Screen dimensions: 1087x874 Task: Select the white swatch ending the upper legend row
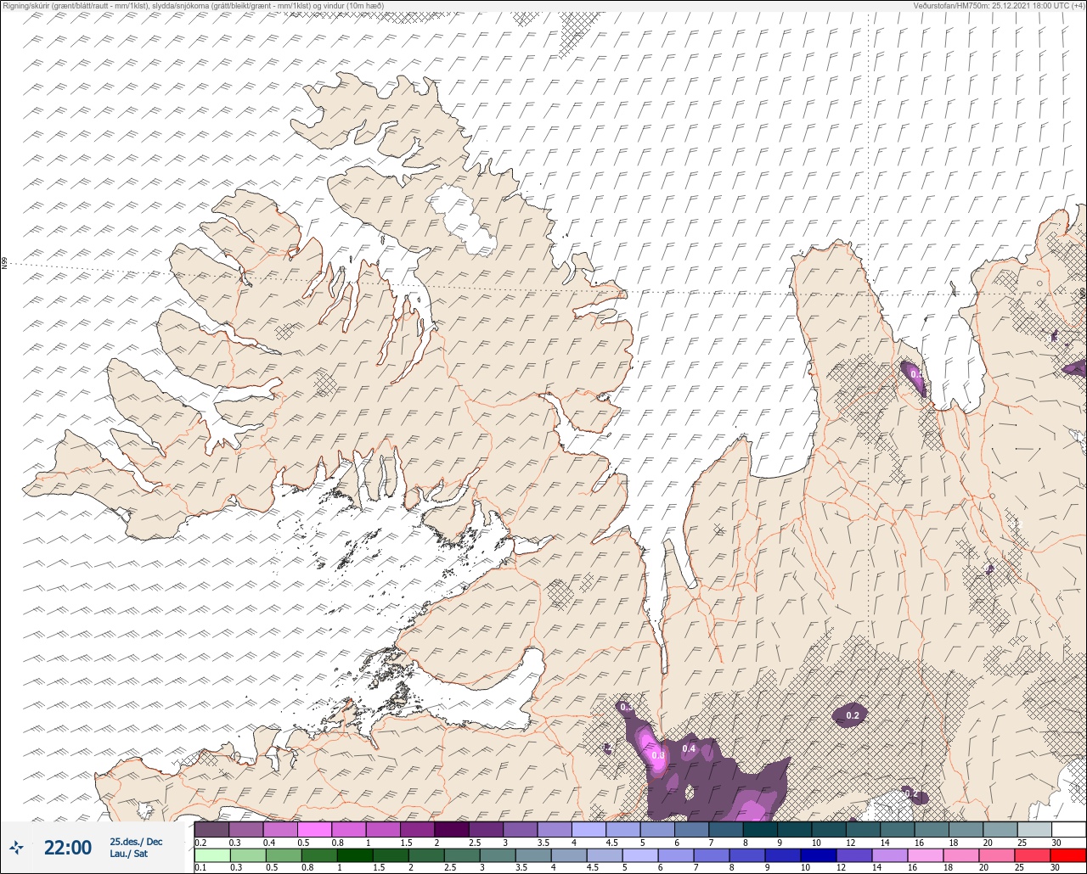click(1068, 829)
